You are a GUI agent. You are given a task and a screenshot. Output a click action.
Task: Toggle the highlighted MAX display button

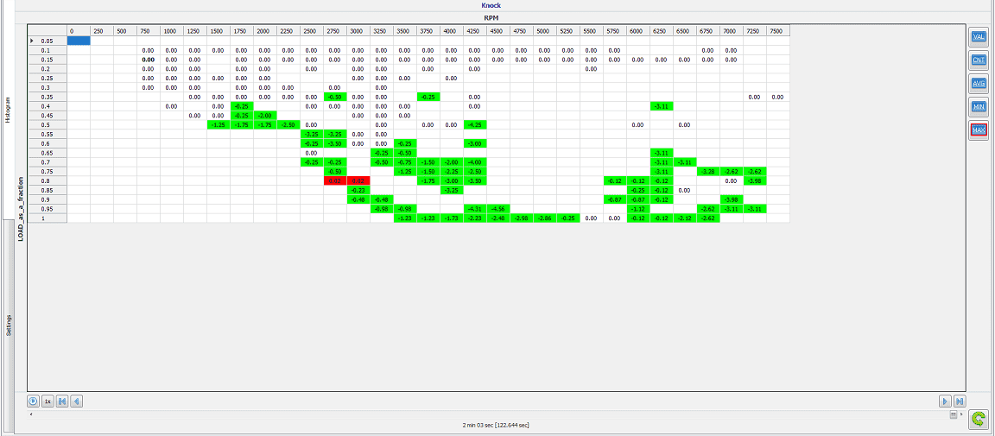tap(979, 130)
